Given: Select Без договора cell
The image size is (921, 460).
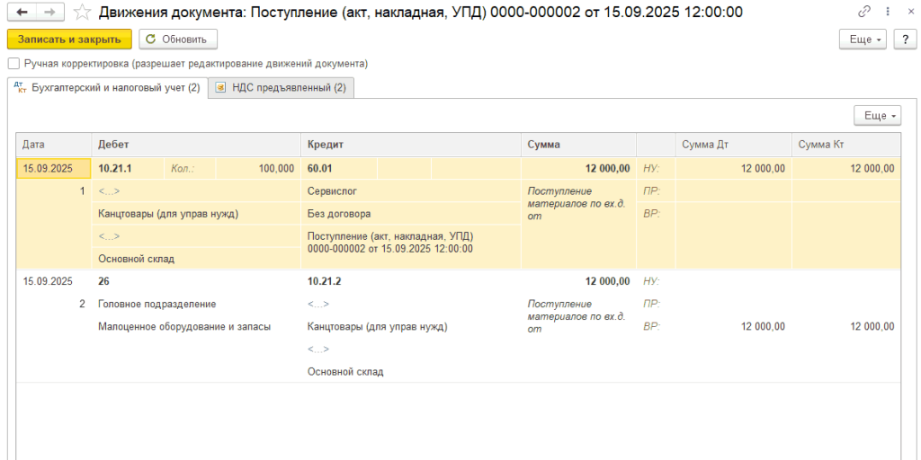Looking at the screenshot, I should (410, 214).
